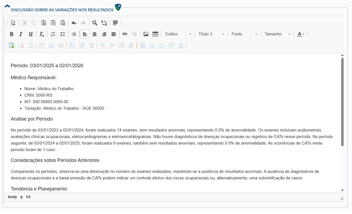The height and width of the screenshot is (214, 352).
Task: Click the editor vertical scrollbar
Action: 342,102
